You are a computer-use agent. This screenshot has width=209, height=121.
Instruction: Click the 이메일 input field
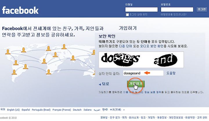141,10
